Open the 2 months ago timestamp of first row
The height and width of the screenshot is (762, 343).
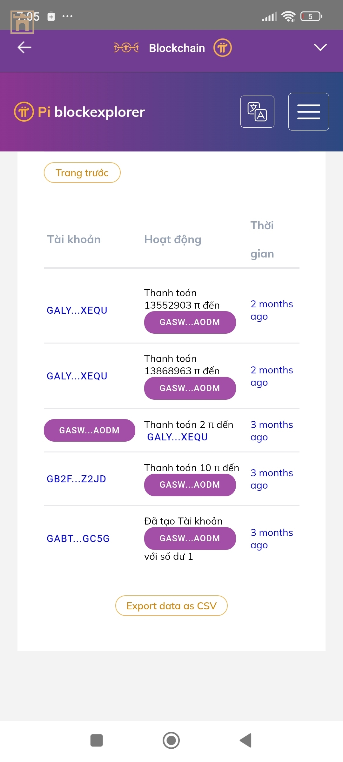[x=272, y=310]
